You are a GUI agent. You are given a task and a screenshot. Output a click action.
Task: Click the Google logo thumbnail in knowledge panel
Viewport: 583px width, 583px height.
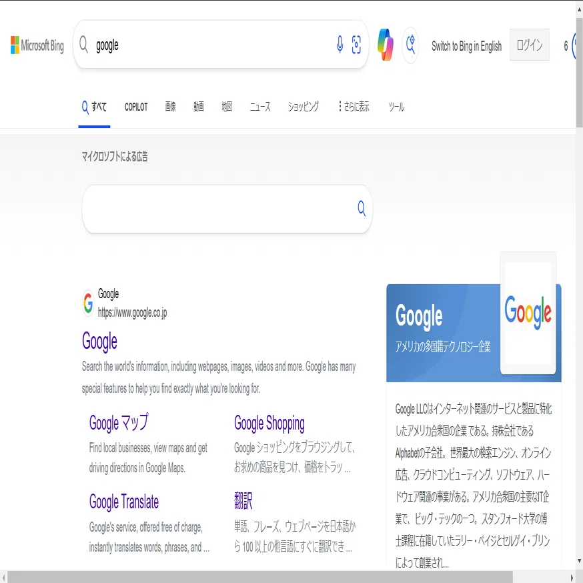528,313
